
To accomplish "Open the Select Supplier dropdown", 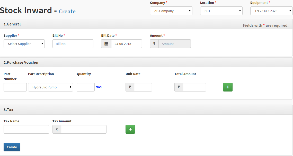I will click(24, 44).
